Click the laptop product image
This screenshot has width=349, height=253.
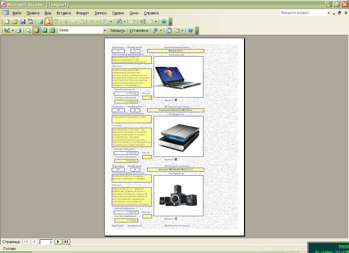click(x=179, y=77)
